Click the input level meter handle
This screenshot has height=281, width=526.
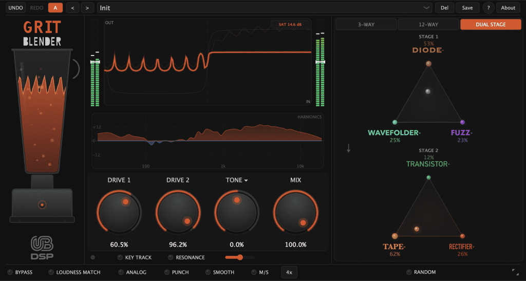[95, 62]
